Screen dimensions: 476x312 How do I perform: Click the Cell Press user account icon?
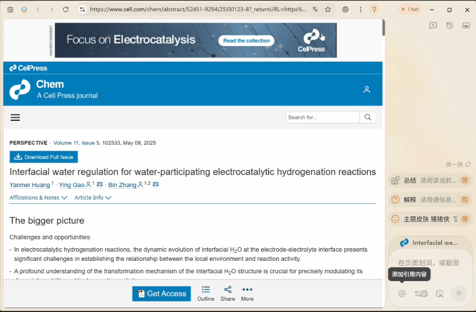[x=367, y=89]
